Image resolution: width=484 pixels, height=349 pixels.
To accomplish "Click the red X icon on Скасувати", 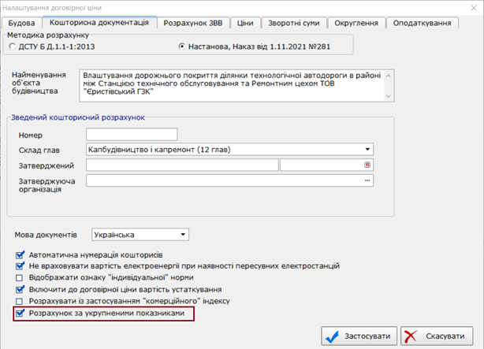I will point(411,336).
